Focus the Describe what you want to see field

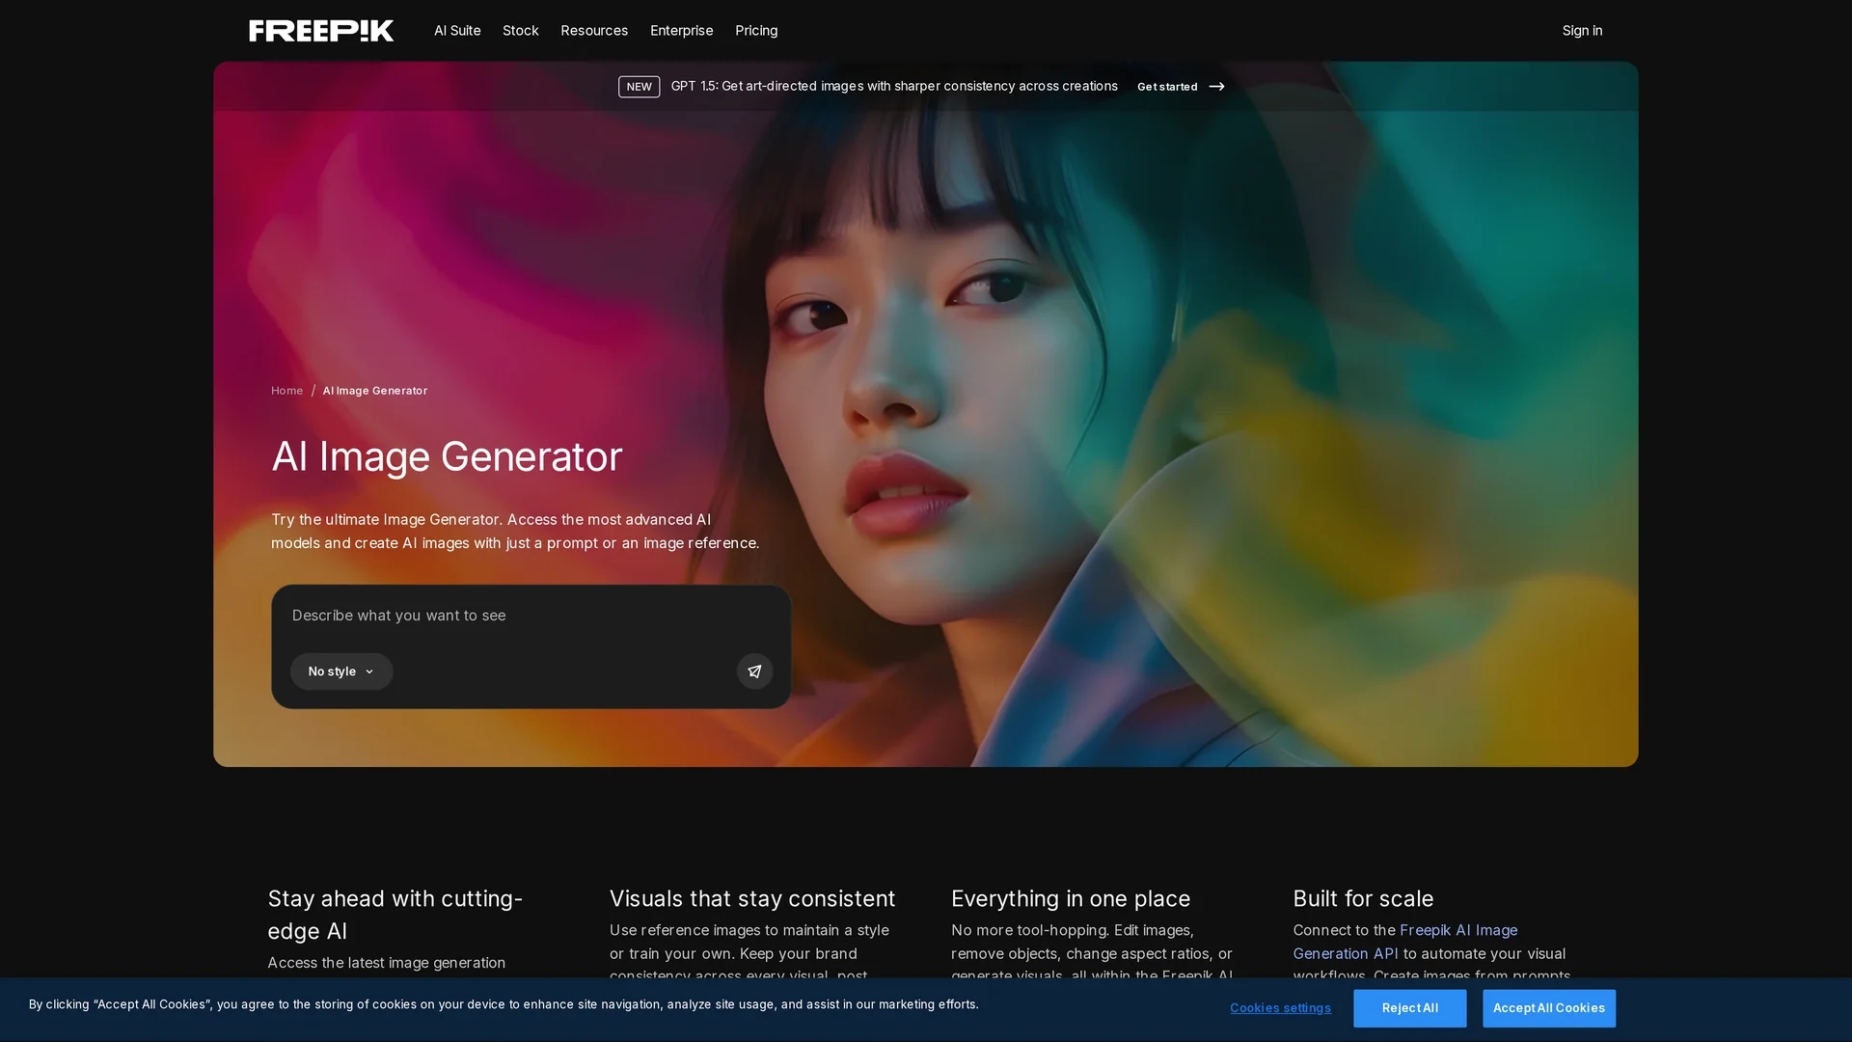click(531, 616)
